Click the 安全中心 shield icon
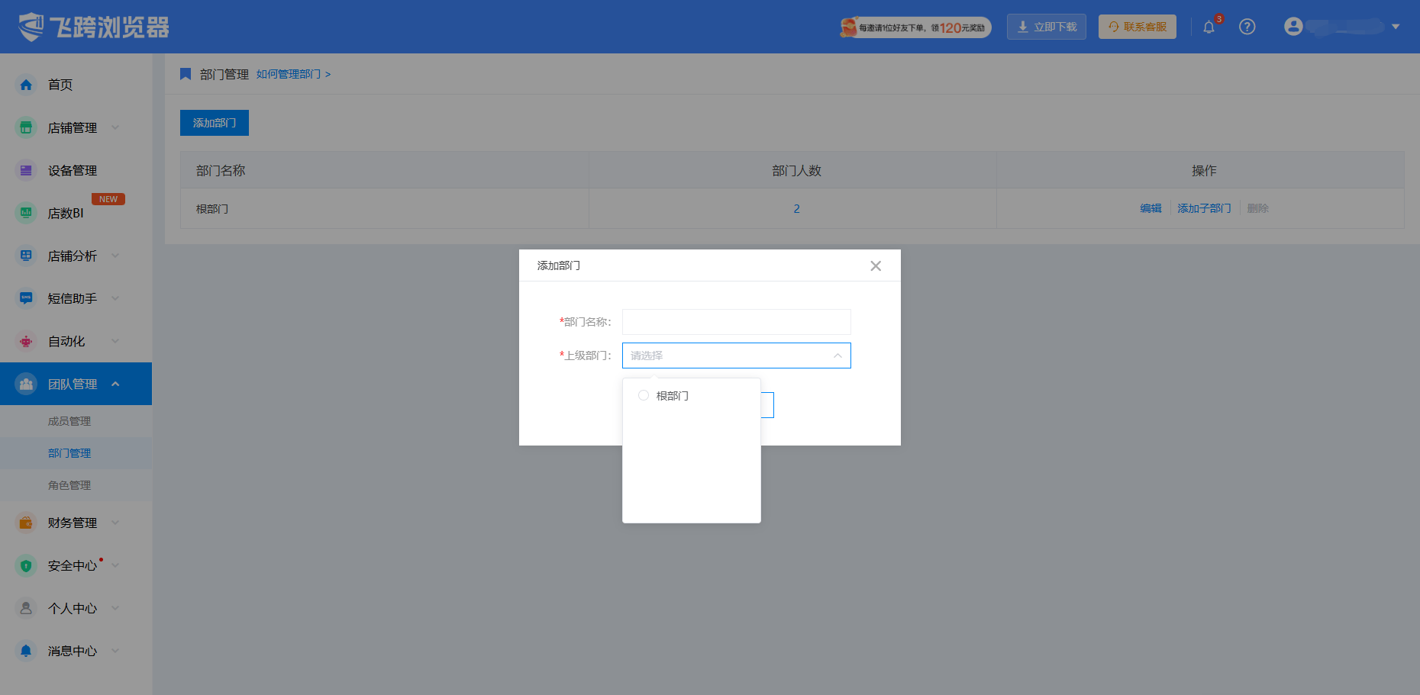1420x695 pixels. point(26,565)
